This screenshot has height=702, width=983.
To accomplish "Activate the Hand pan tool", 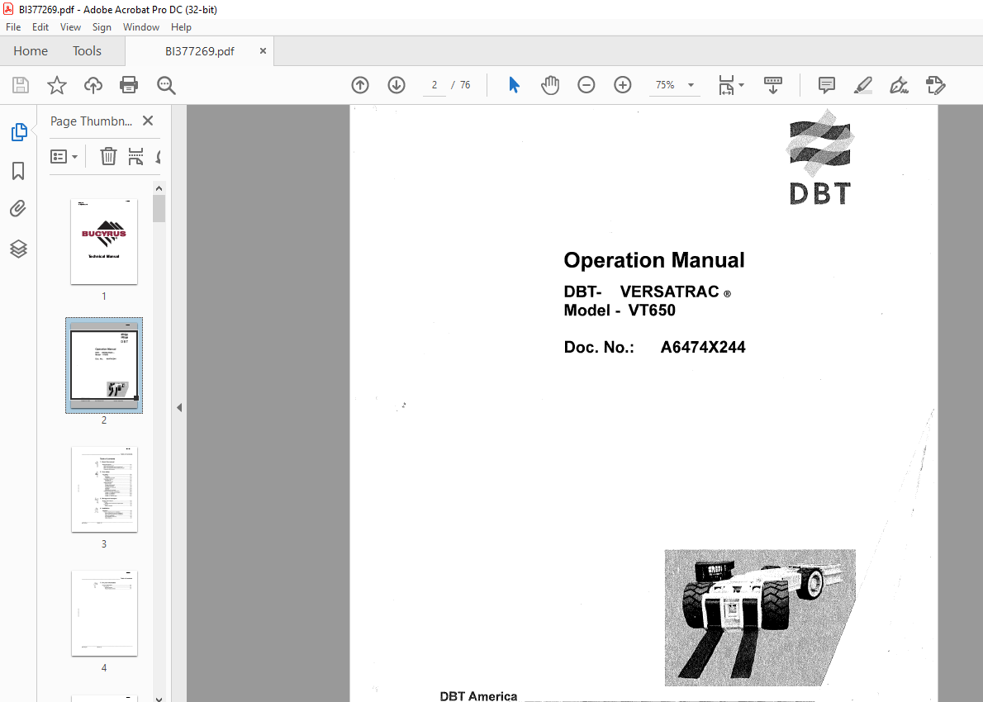I will 550,85.
